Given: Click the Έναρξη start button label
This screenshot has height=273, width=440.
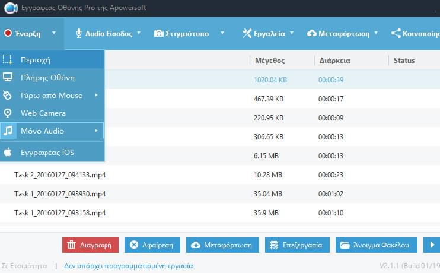Looking at the screenshot, I should (27, 34).
